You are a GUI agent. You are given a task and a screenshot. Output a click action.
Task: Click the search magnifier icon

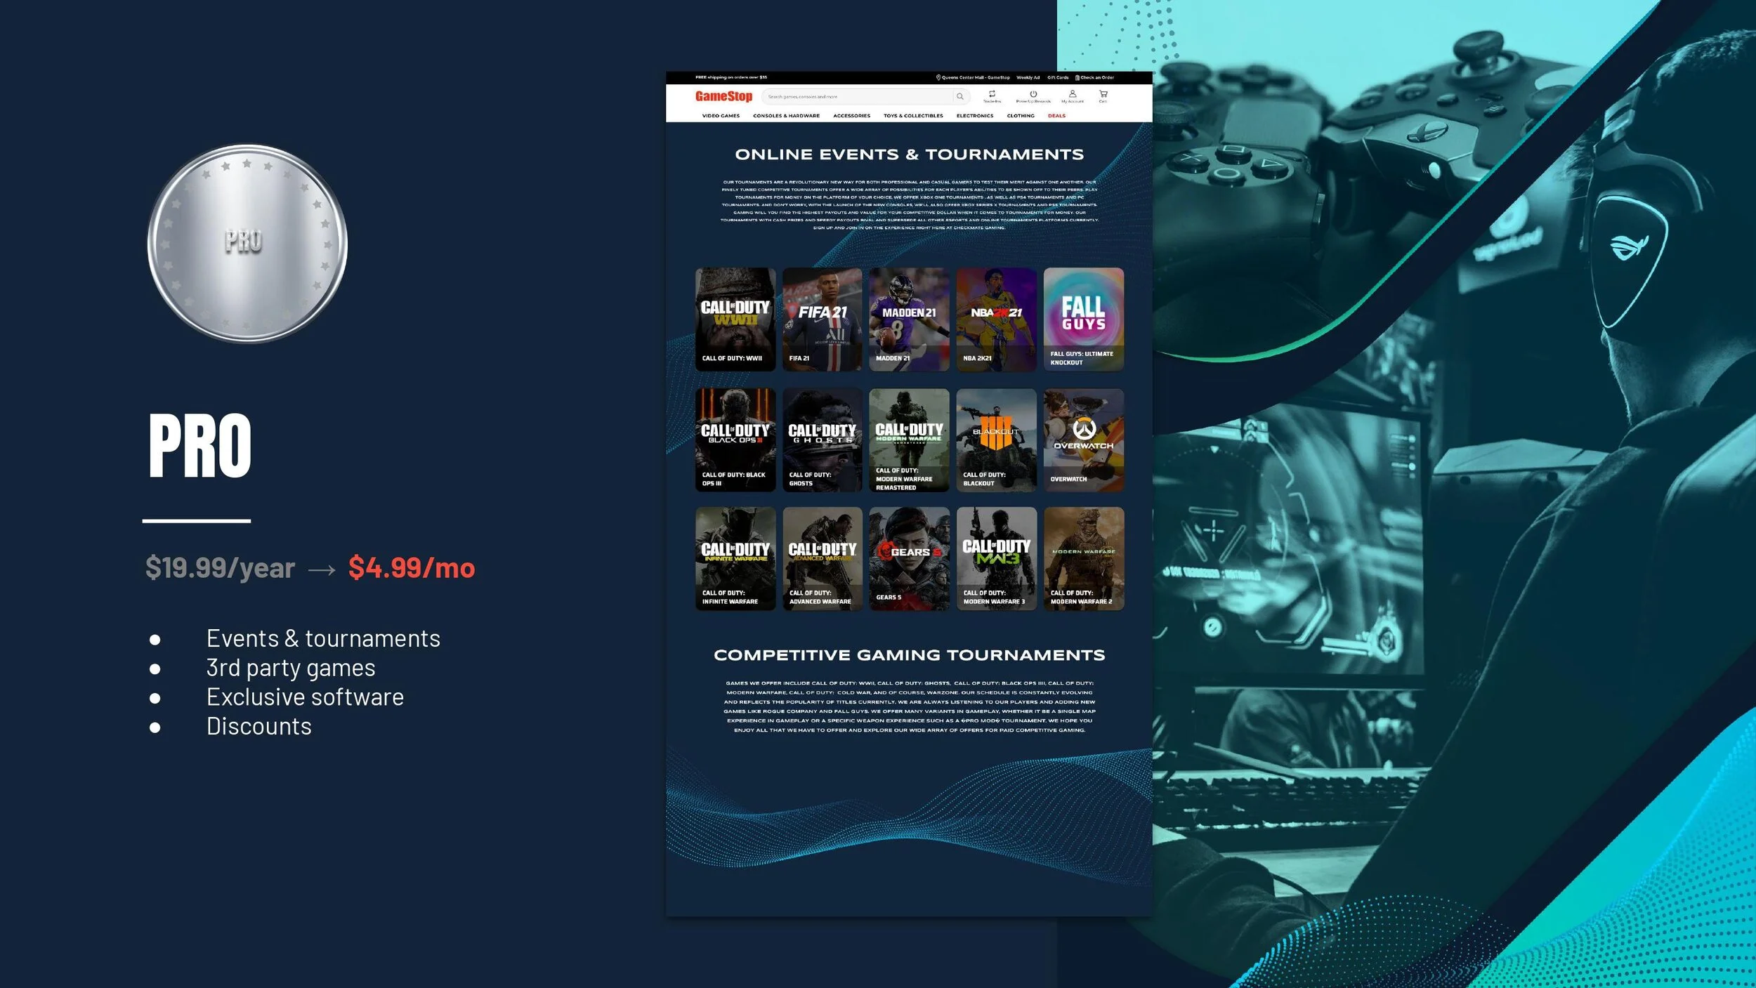959,96
